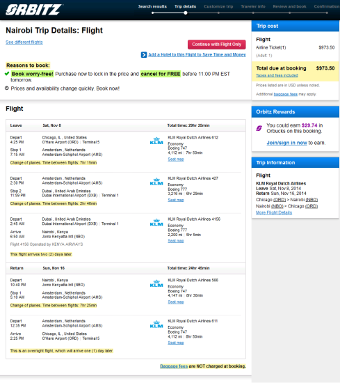Image resolution: width=340 pixels, height=383 pixels.
Task: Click the Orbitz logo
Action: [33, 10]
